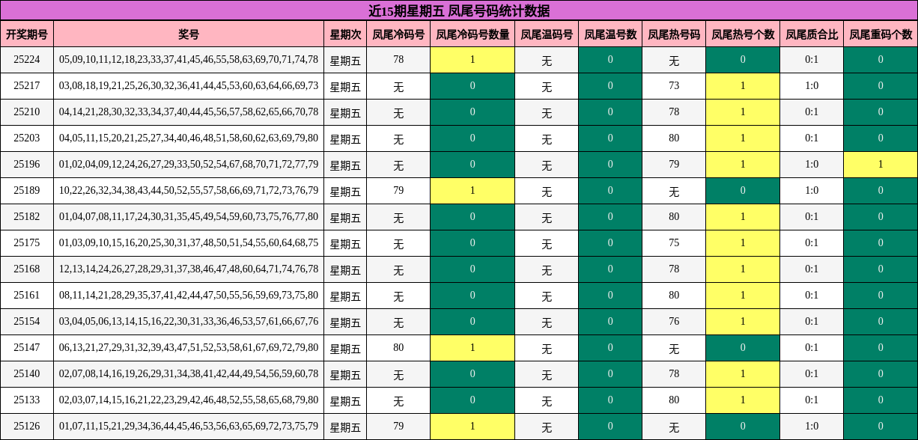
Task: Select issue number 25175
Action: (x=27, y=243)
